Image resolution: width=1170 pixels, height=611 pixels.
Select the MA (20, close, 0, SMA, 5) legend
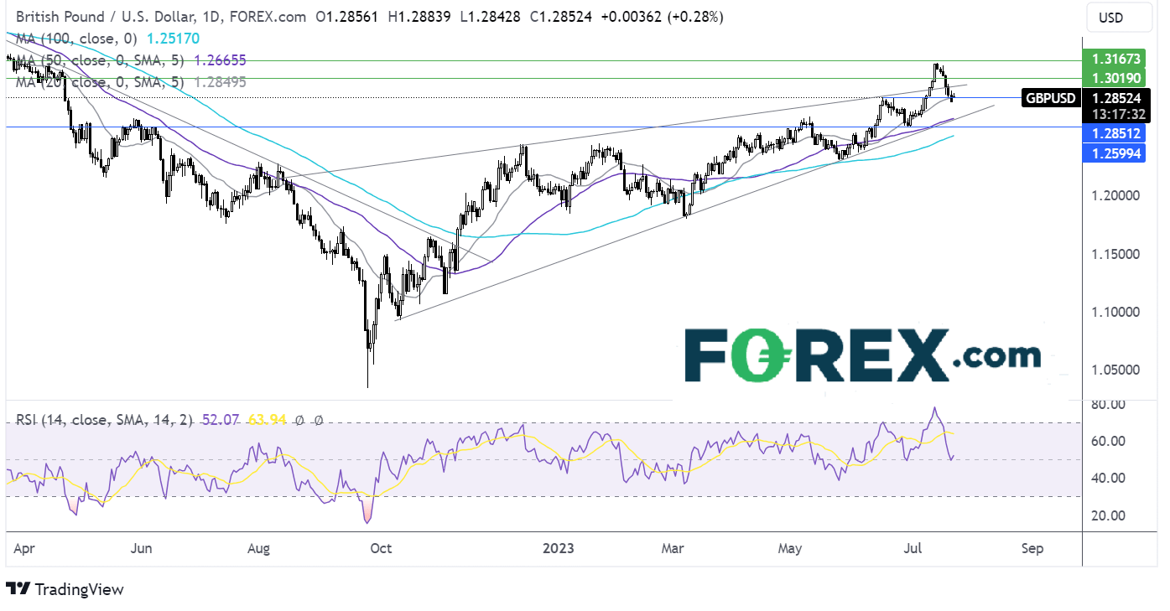pyautogui.click(x=100, y=81)
